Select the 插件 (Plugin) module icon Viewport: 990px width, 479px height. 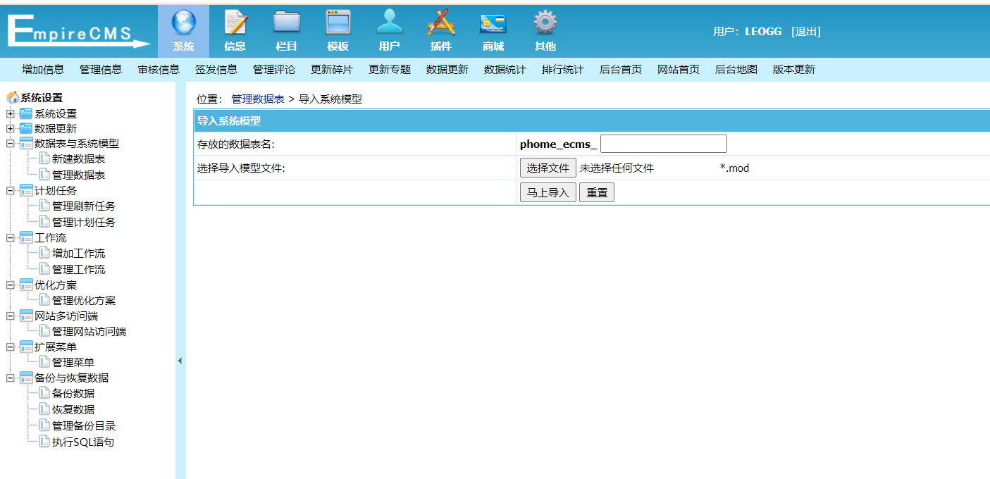[x=441, y=27]
